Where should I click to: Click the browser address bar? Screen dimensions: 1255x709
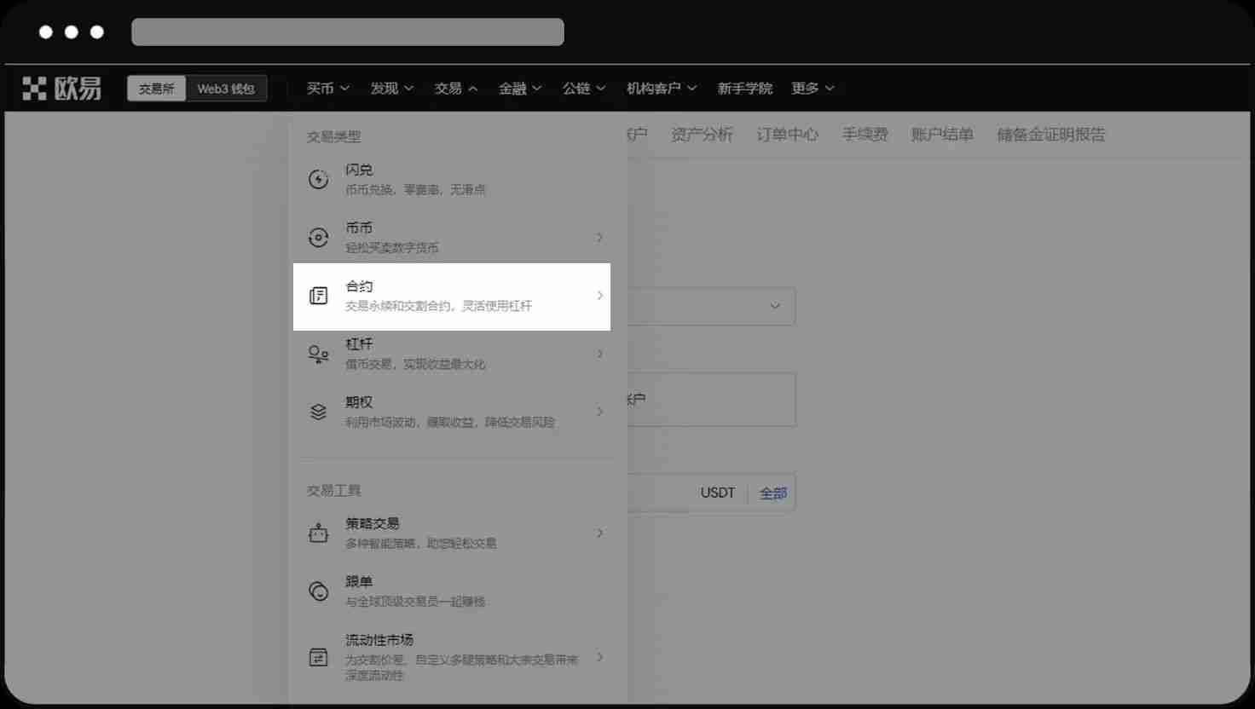point(348,32)
